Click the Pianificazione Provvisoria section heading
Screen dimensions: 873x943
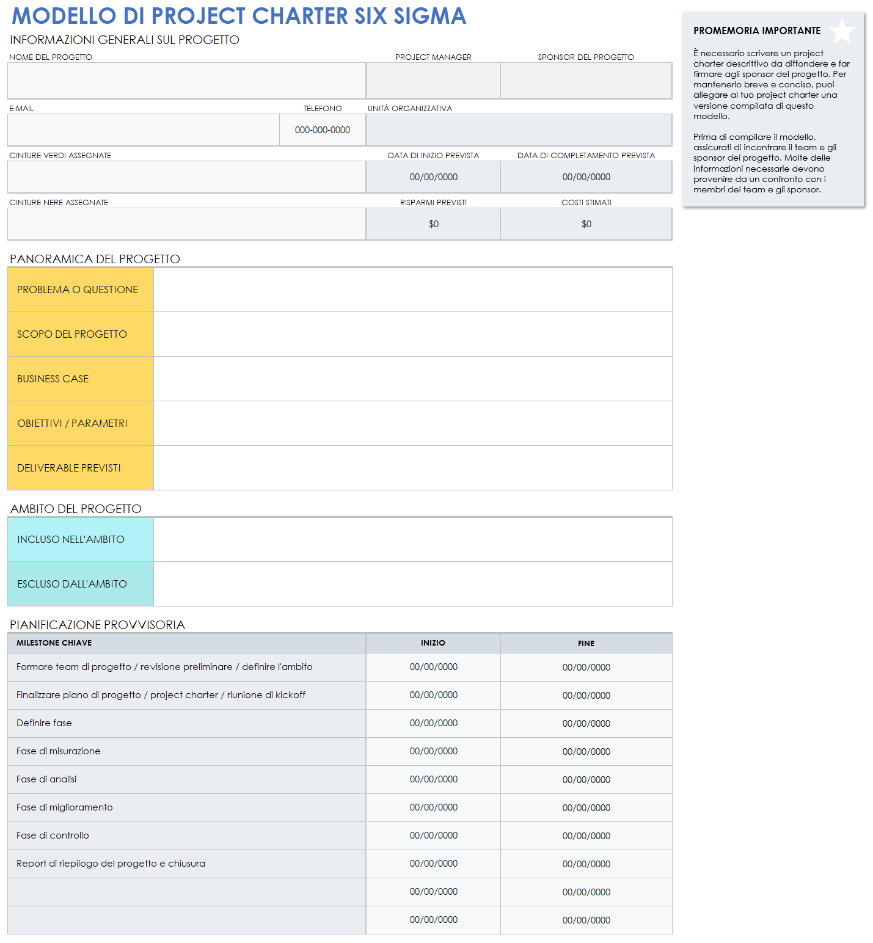tap(97, 625)
